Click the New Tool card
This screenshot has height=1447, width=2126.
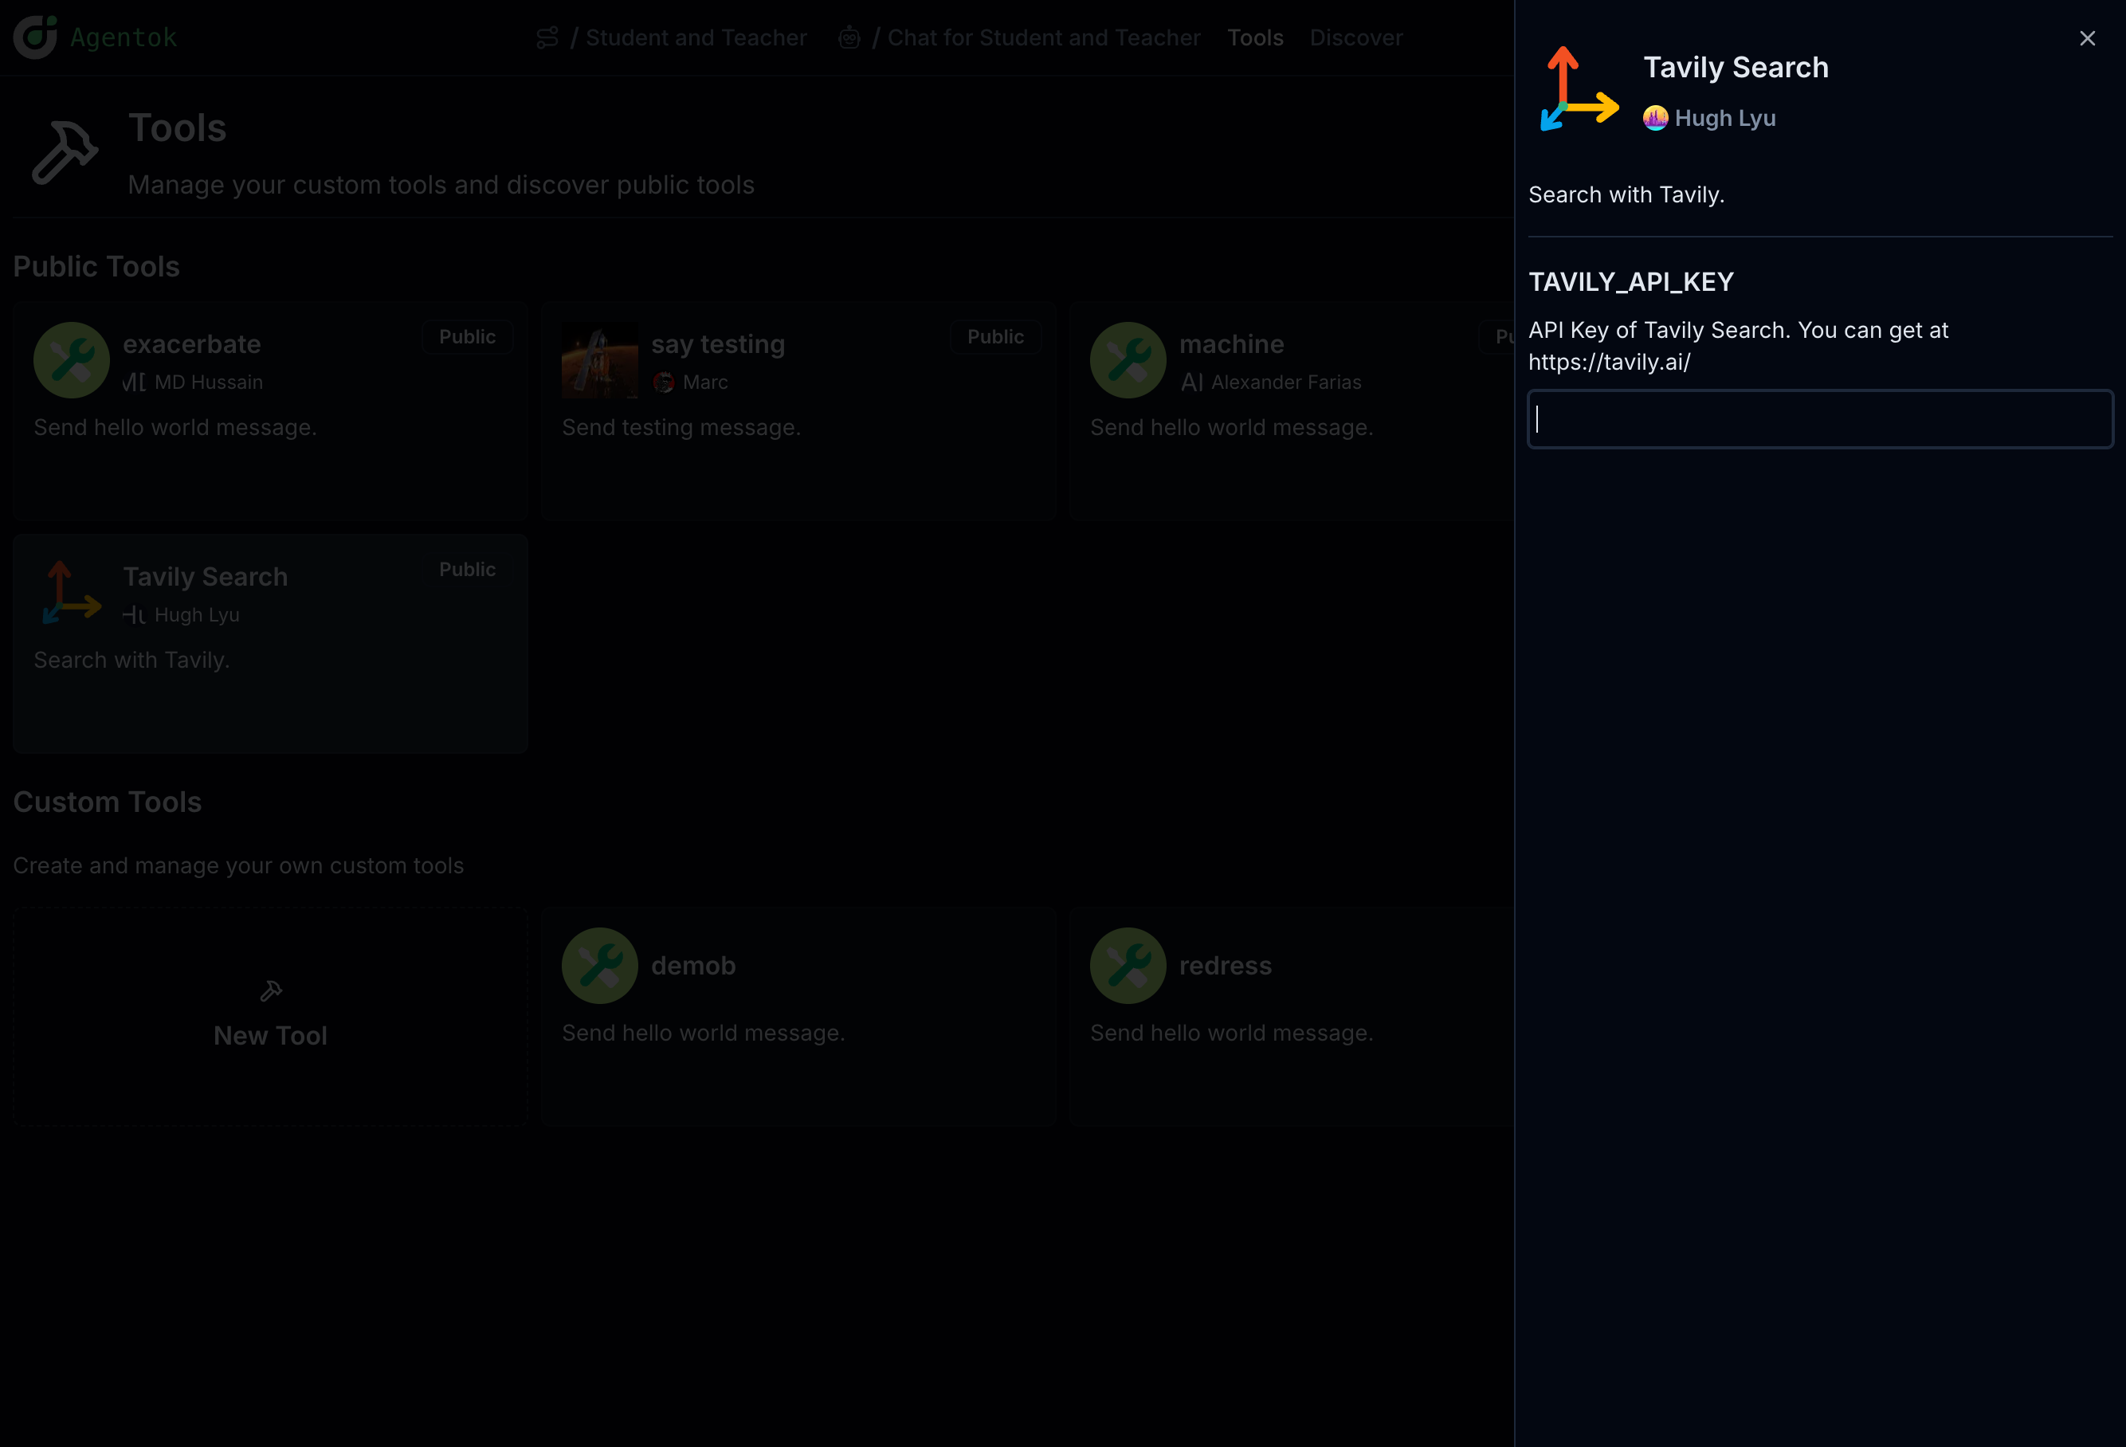(x=270, y=1015)
